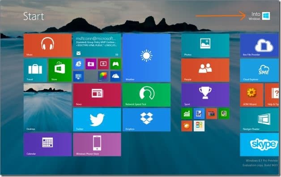Launch the small Internet Explorer tile
281x177 pixels.
78,64
